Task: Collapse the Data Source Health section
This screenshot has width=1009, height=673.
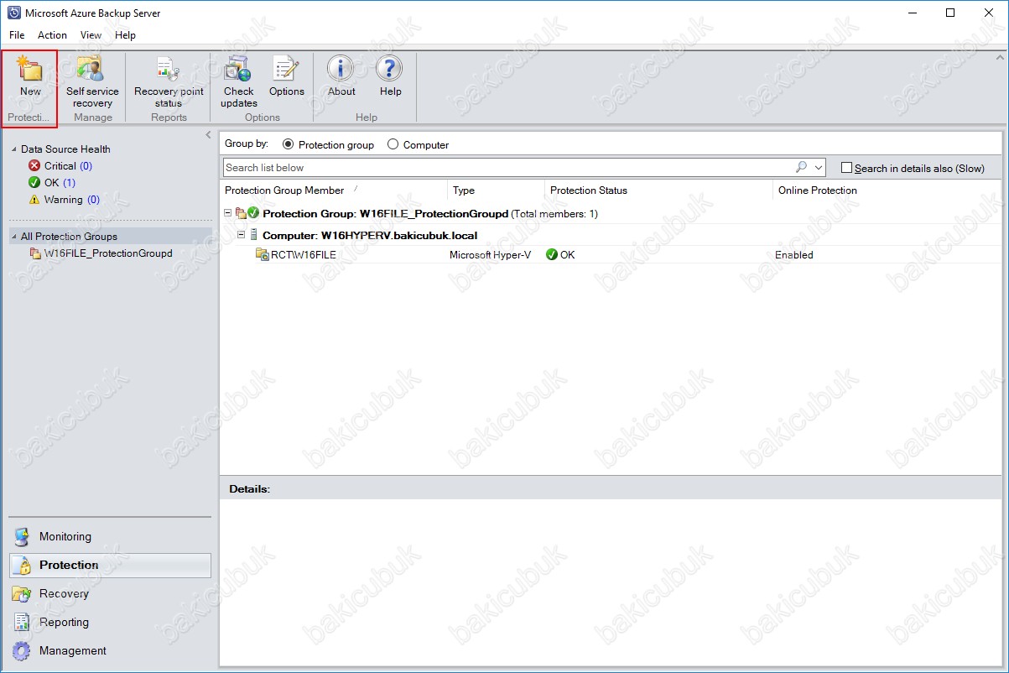Action: 14,149
